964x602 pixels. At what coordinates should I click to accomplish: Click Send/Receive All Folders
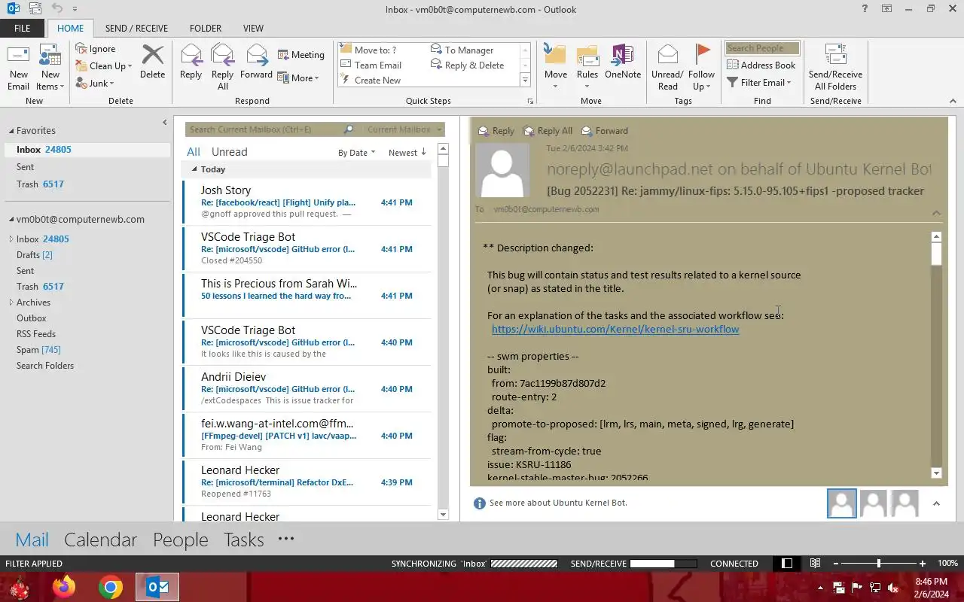tap(835, 68)
